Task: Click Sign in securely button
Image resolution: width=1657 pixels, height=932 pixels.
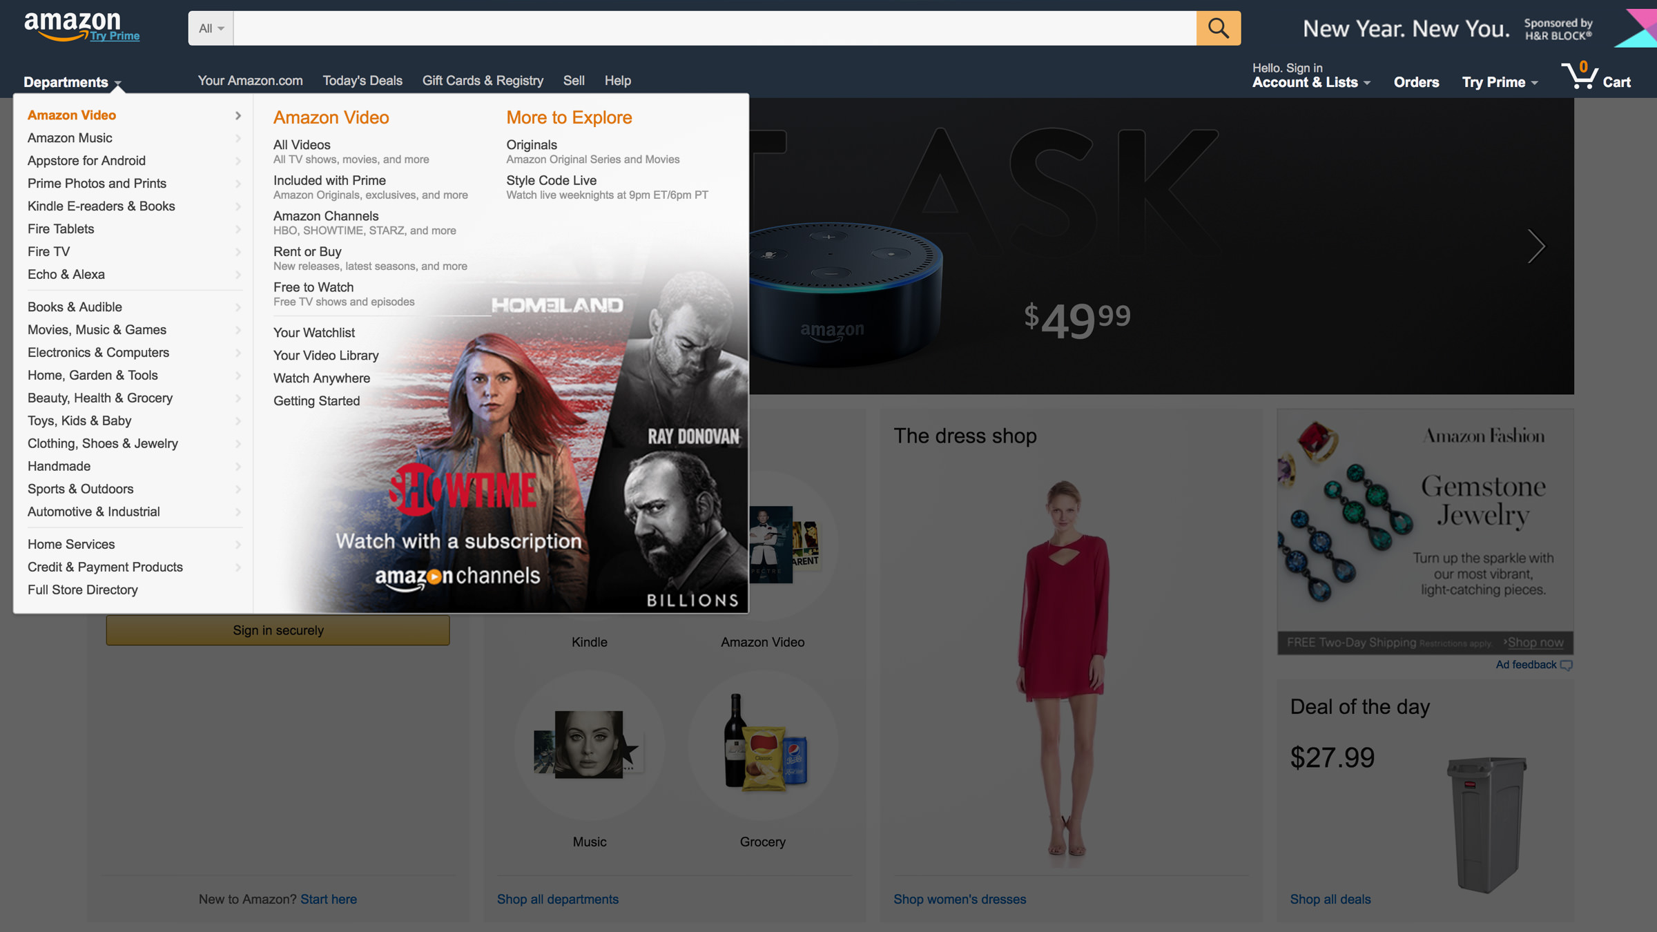Action: coord(278,630)
